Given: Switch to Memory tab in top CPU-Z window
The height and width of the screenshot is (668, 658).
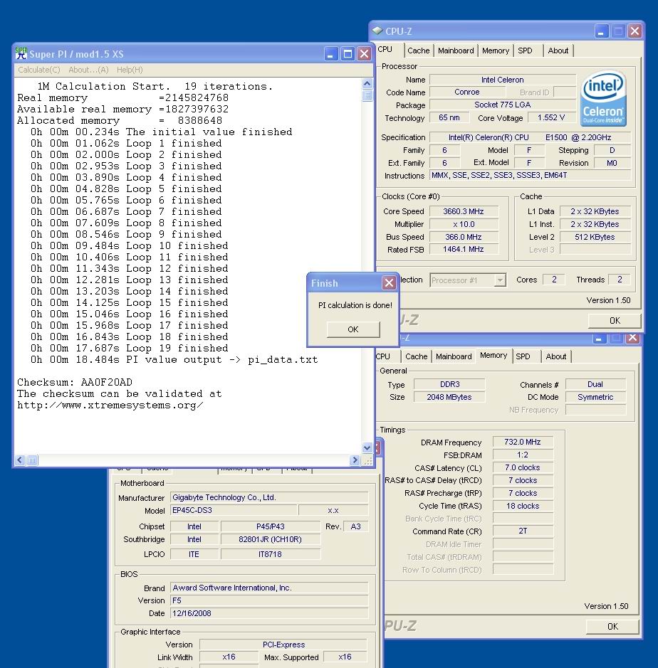Looking at the screenshot, I should [496, 51].
